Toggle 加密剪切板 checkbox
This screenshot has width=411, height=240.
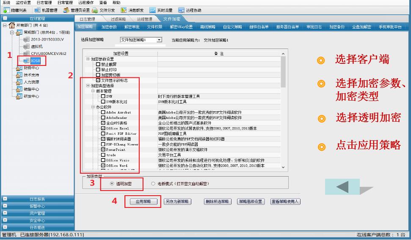[x=98, y=75]
